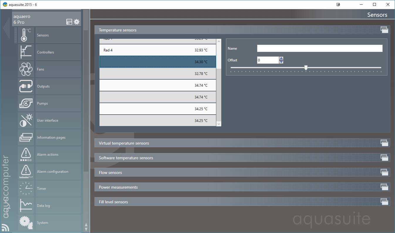Click the thermometer Sensors icon

click(x=26, y=35)
